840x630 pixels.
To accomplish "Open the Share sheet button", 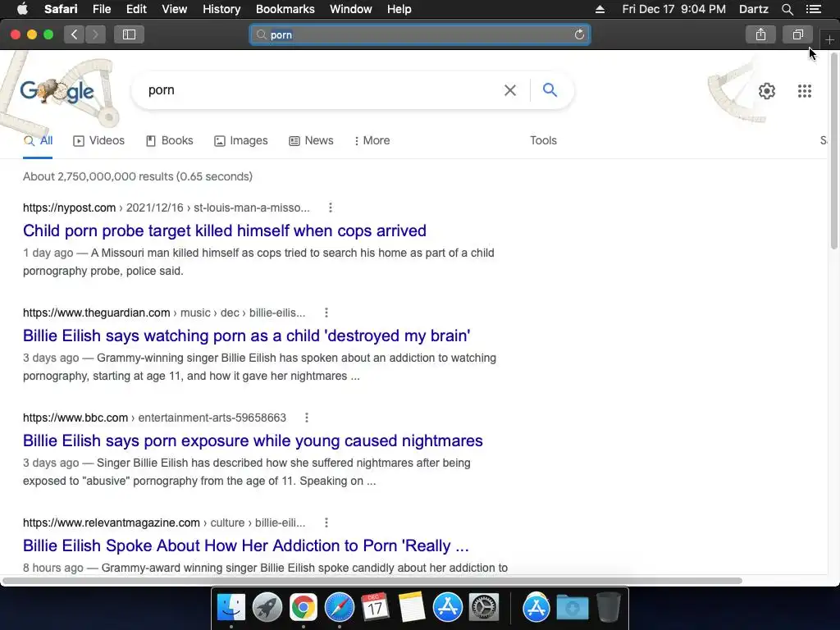I will tap(760, 34).
